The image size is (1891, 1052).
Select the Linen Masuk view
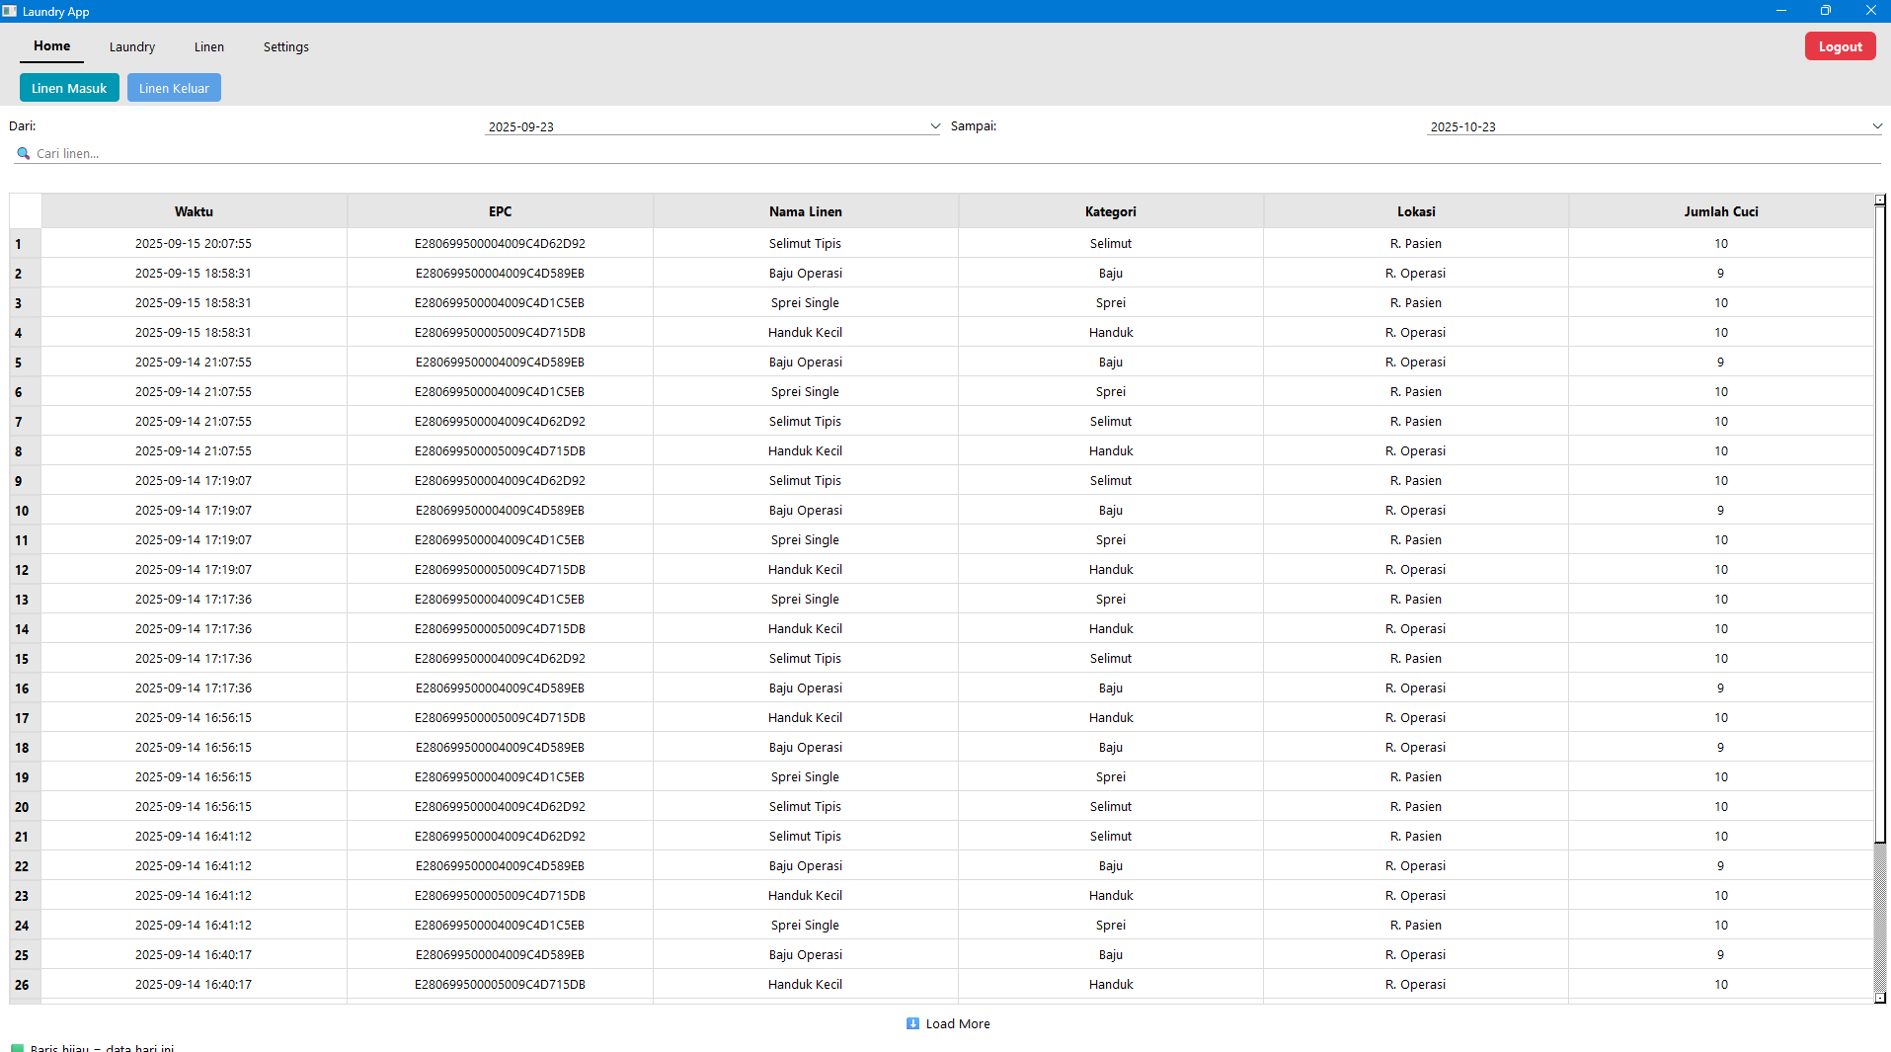coord(68,87)
